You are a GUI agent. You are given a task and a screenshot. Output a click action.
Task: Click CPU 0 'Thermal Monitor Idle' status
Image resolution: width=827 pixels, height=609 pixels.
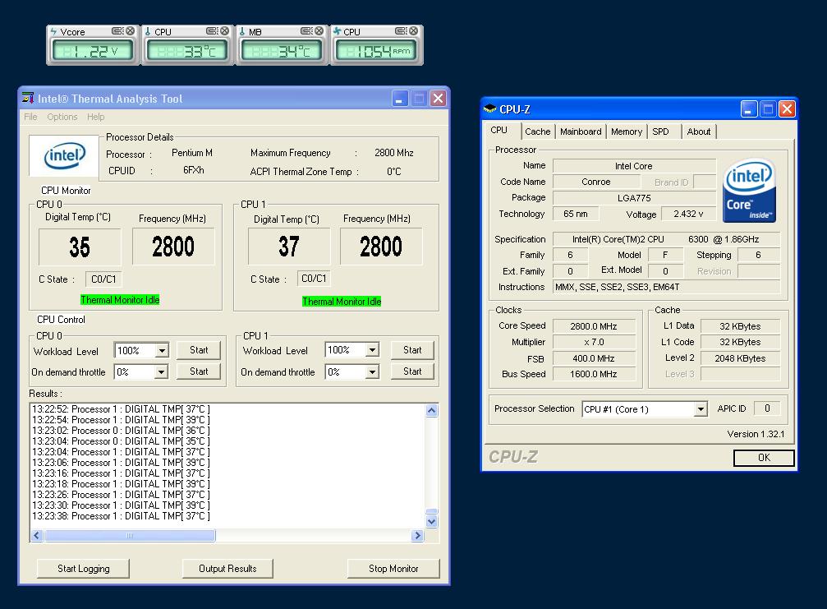pyautogui.click(x=120, y=300)
